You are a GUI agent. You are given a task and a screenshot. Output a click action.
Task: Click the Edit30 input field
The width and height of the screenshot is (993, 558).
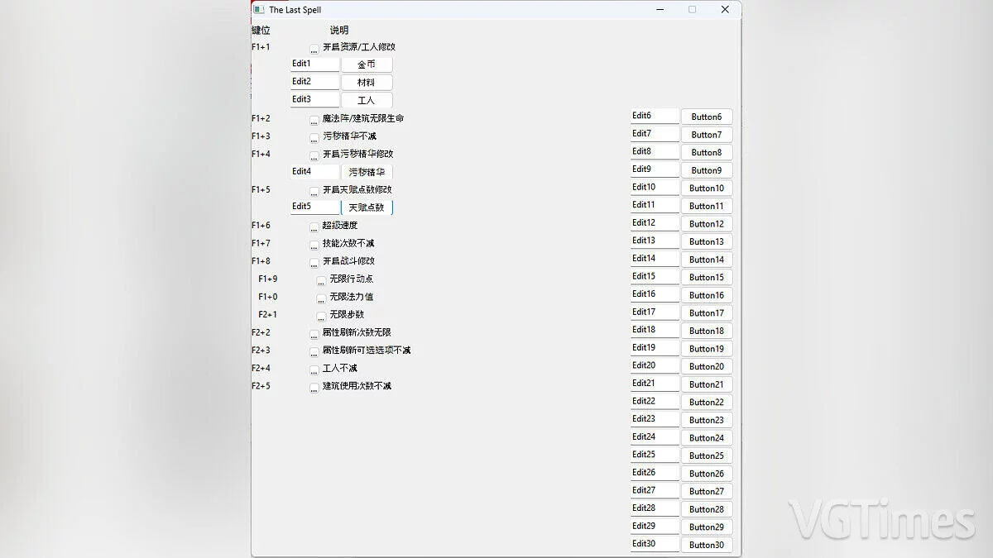coord(654,544)
